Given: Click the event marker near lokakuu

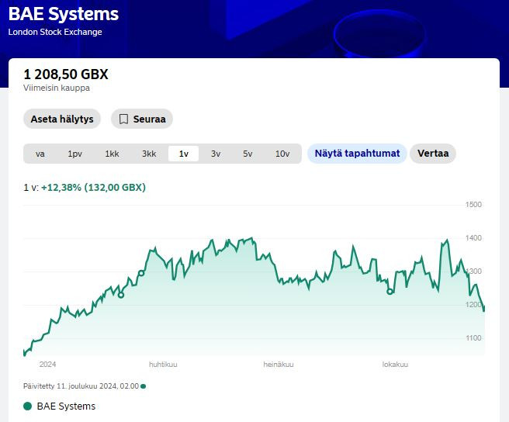Looking at the screenshot, I should (x=390, y=292).
